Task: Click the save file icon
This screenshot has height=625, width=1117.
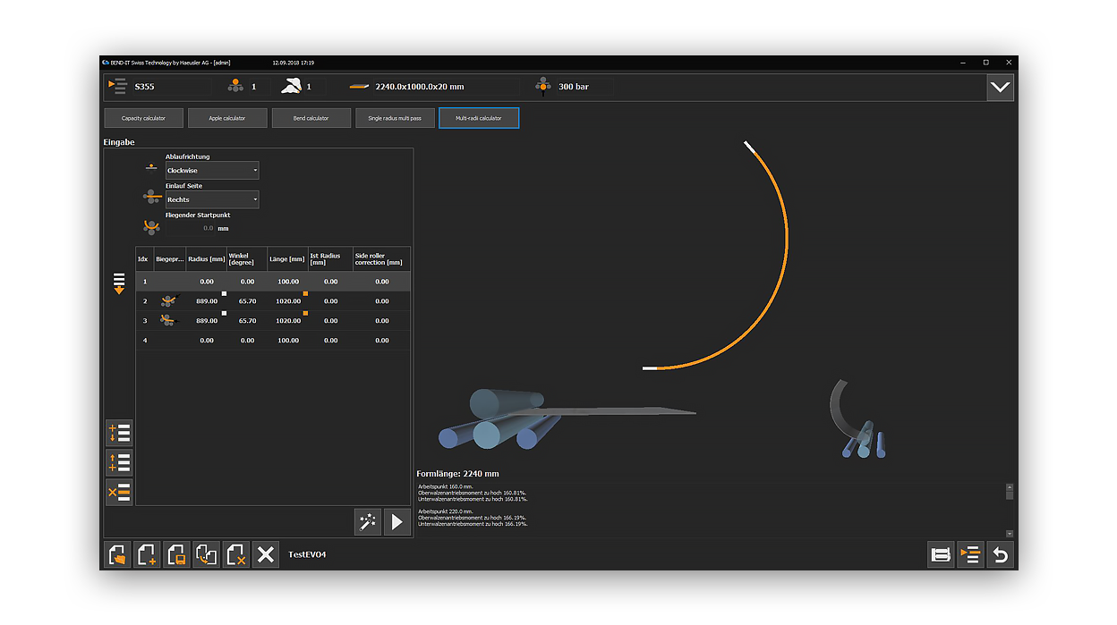Action: pos(176,555)
